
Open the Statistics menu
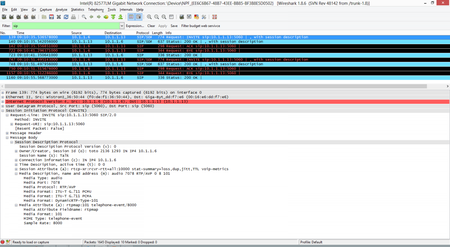(78, 9)
